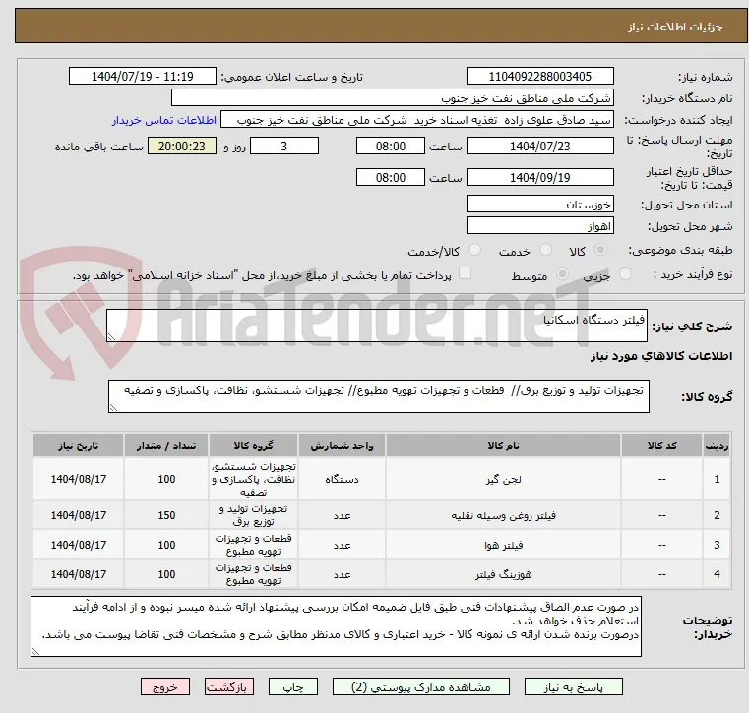The width and height of the screenshot is (749, 713).
Task: Select the خدمت radio button
Action: click(x=545, y=250)
